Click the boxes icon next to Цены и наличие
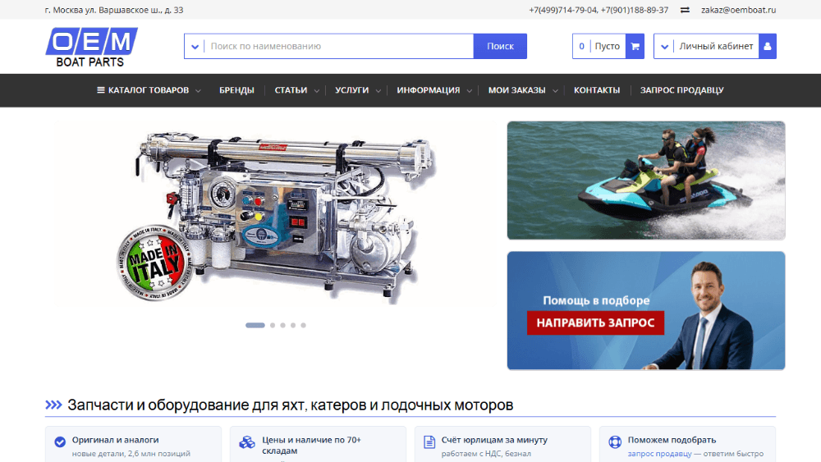The height and width of the screenshot is (462, 821). pyautogui.click(x=246, y=442)
